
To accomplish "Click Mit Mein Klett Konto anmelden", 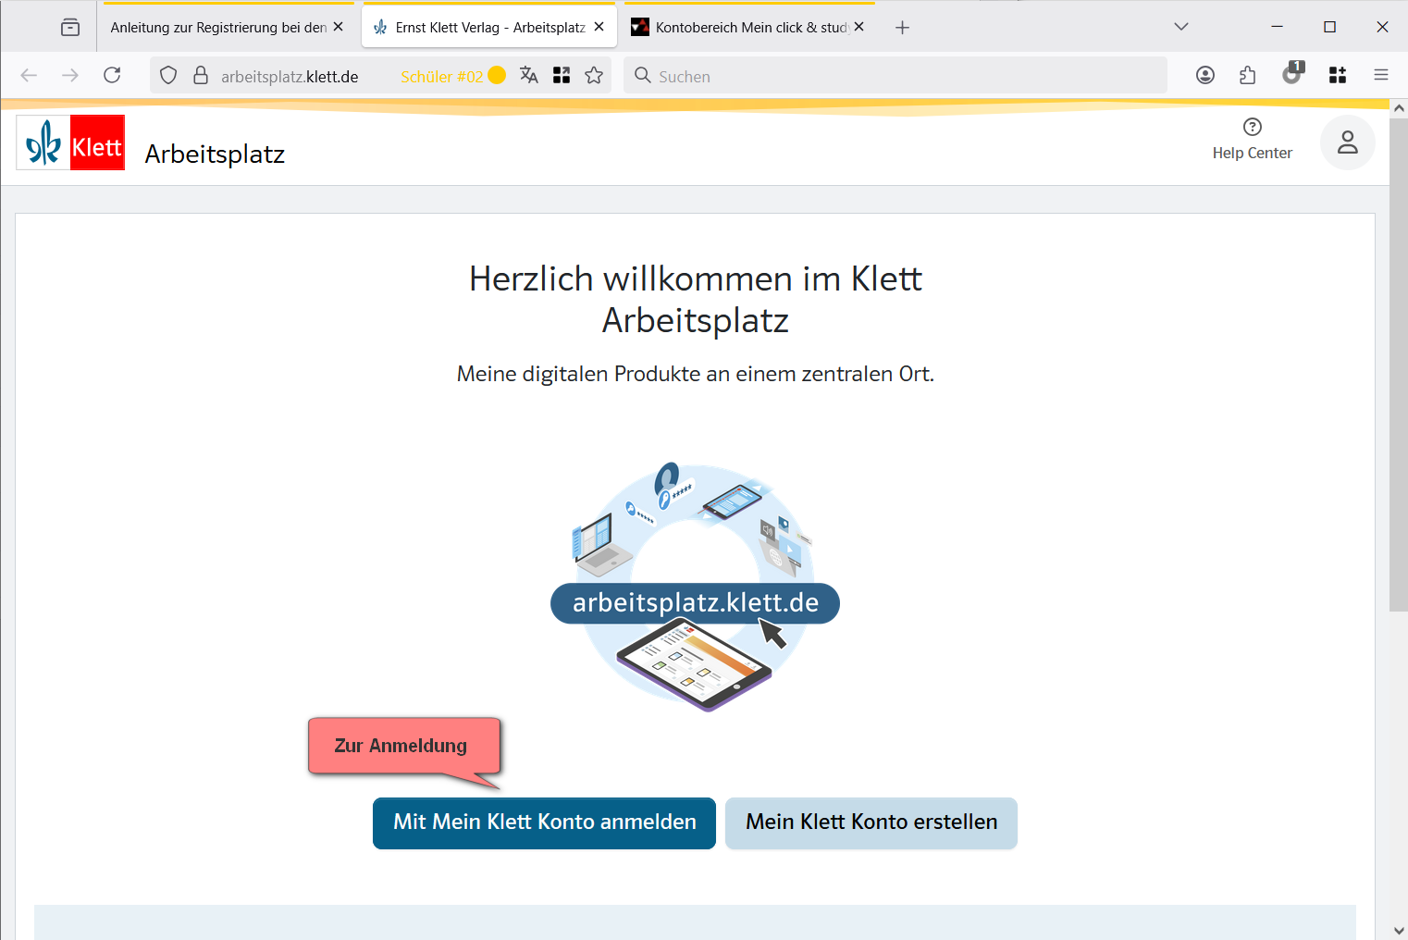I will point(544,822).
